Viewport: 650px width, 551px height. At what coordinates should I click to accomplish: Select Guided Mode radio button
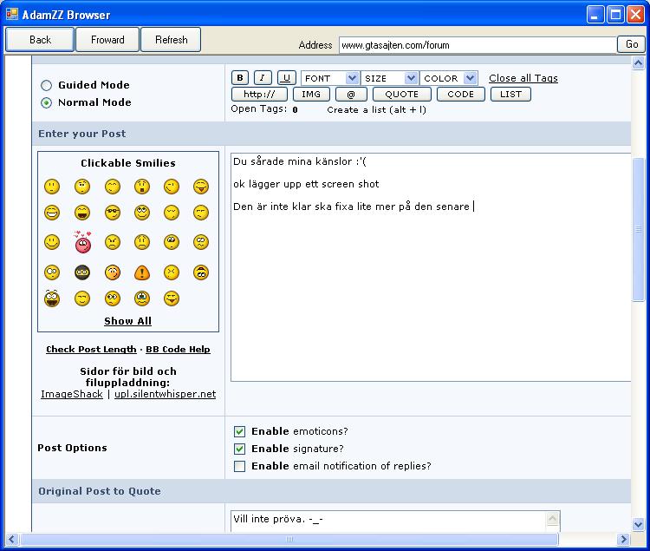47,86
